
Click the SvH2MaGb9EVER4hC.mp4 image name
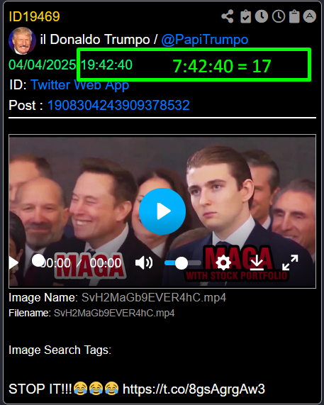point(154,298)
